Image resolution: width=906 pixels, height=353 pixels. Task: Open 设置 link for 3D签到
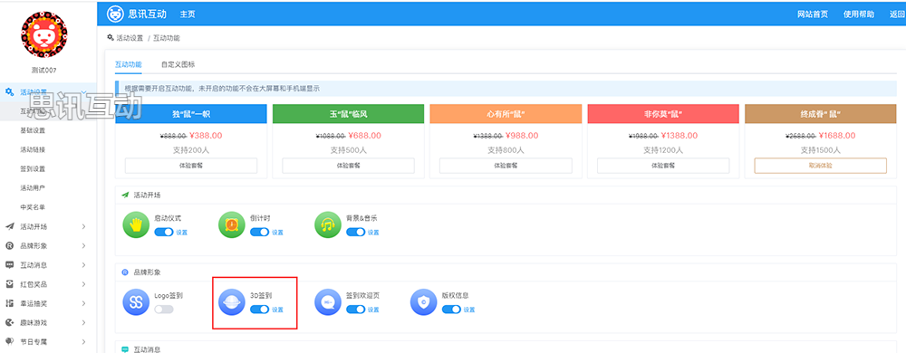(277, 310)
